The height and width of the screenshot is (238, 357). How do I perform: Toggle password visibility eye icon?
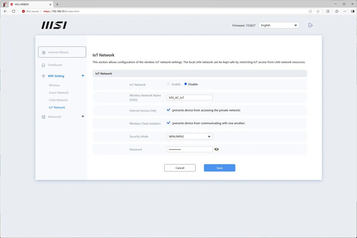(217, 150)
